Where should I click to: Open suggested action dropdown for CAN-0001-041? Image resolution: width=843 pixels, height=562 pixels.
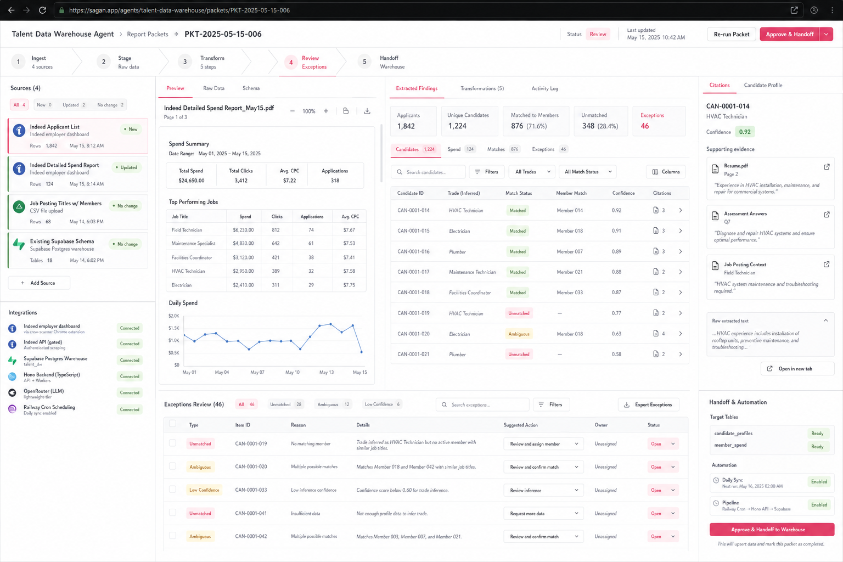[x=543, y=514]
